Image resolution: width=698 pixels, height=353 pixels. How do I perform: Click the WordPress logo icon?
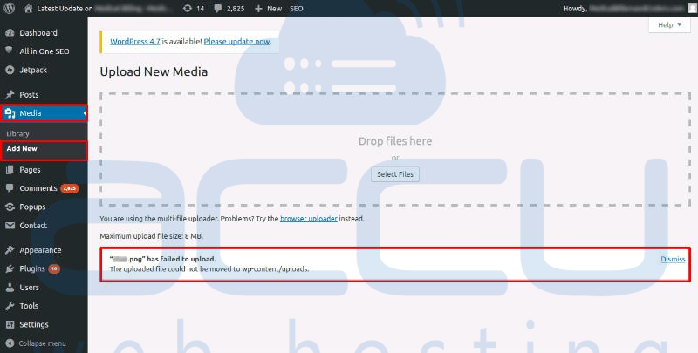click(10, 9)
